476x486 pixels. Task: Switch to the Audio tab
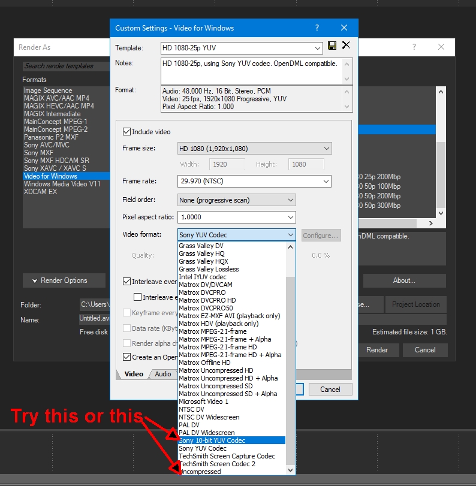point(162,374)
